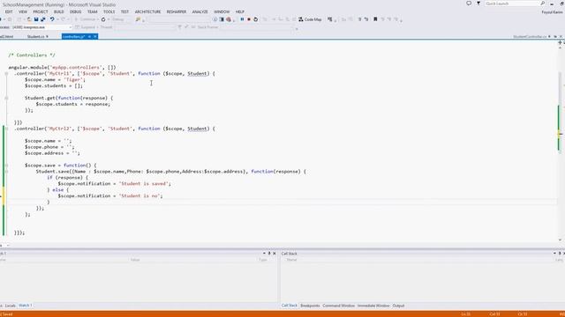Screen dimensions: 565x317
Task: Click the feedback speech bubble icon
Action: (469, 4)
